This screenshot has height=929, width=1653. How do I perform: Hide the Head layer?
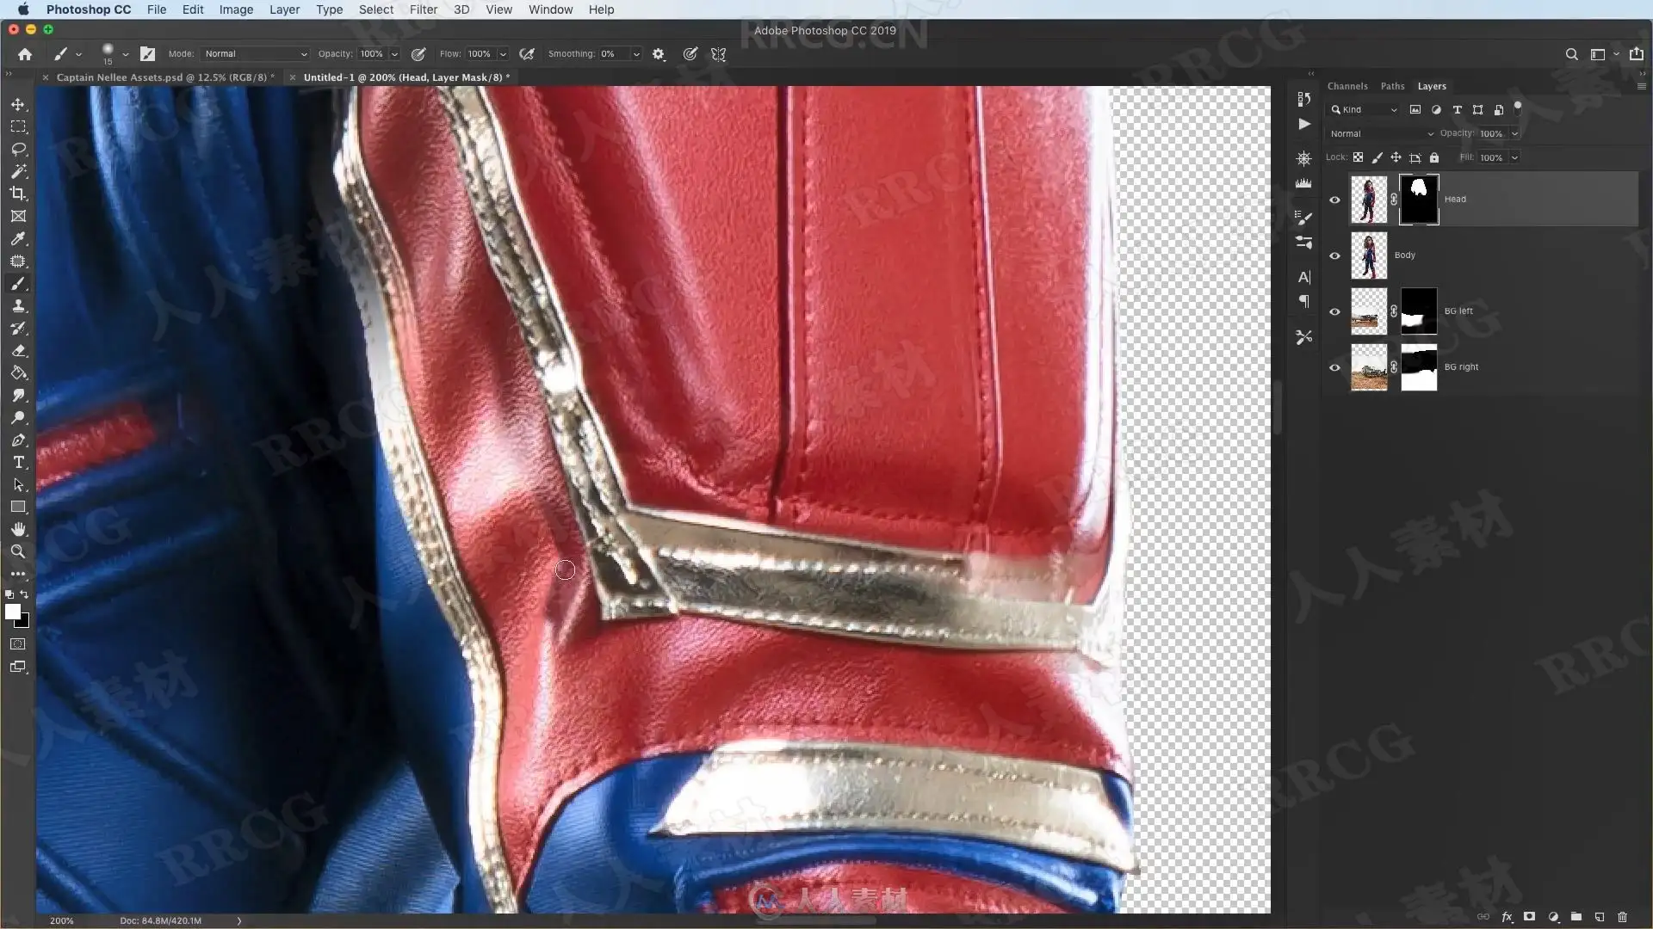(x=1334, y=200)
